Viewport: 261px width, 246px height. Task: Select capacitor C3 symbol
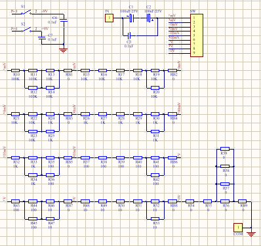(129, 35)
